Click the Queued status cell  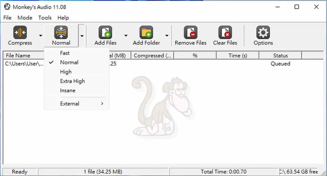pyautogui.click(x=280, y=64)
